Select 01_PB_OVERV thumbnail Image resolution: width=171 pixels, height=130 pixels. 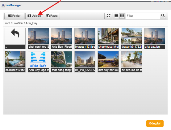(x=85, y=62)
